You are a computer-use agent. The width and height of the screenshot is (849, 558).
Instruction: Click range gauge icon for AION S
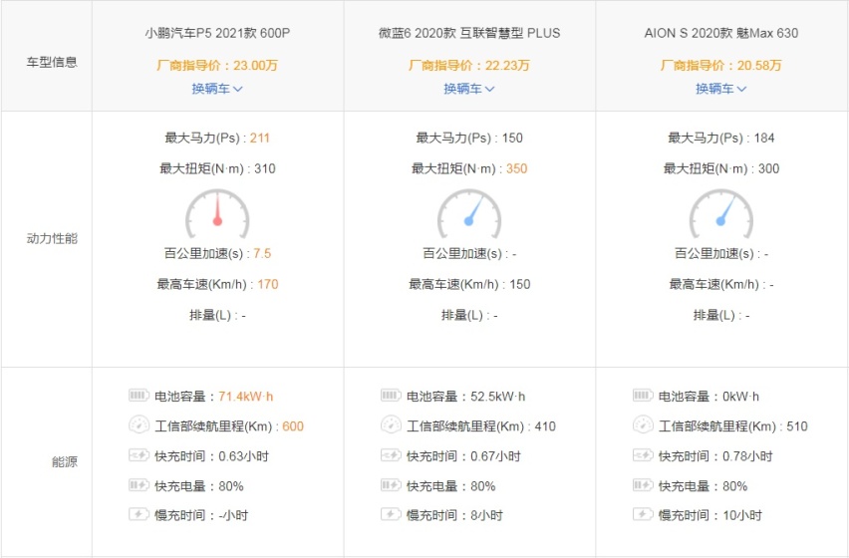pos(643,424)
